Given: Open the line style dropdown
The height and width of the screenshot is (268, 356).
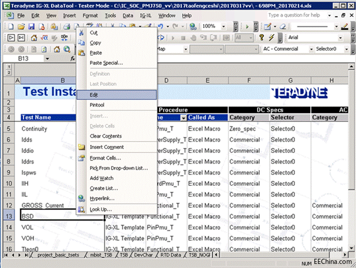Looking at the screenshot, I should [336, 27].
